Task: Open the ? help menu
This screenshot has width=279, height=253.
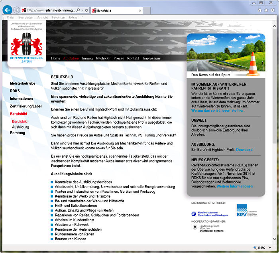Action: [x=82, y=18]
